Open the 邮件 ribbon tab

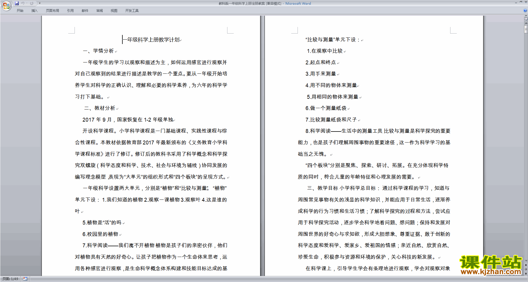tap(85, 11)
